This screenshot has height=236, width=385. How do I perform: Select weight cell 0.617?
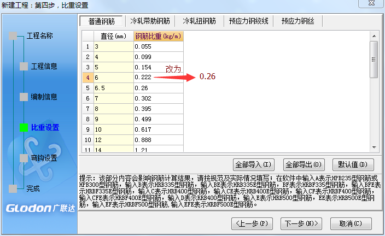pyautogui.click(x=159, y=129)
